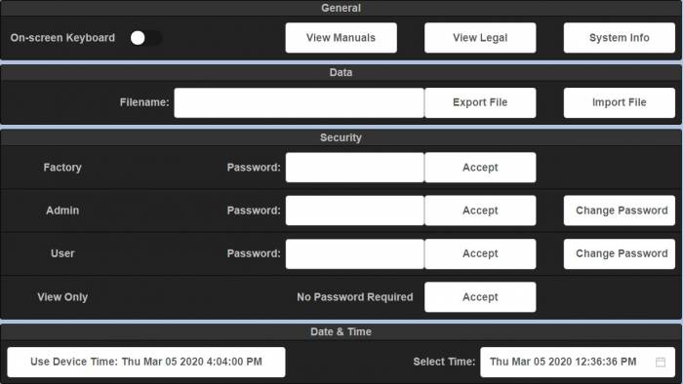Select the Security section header

pyautogui.click(x=341, y=137)
